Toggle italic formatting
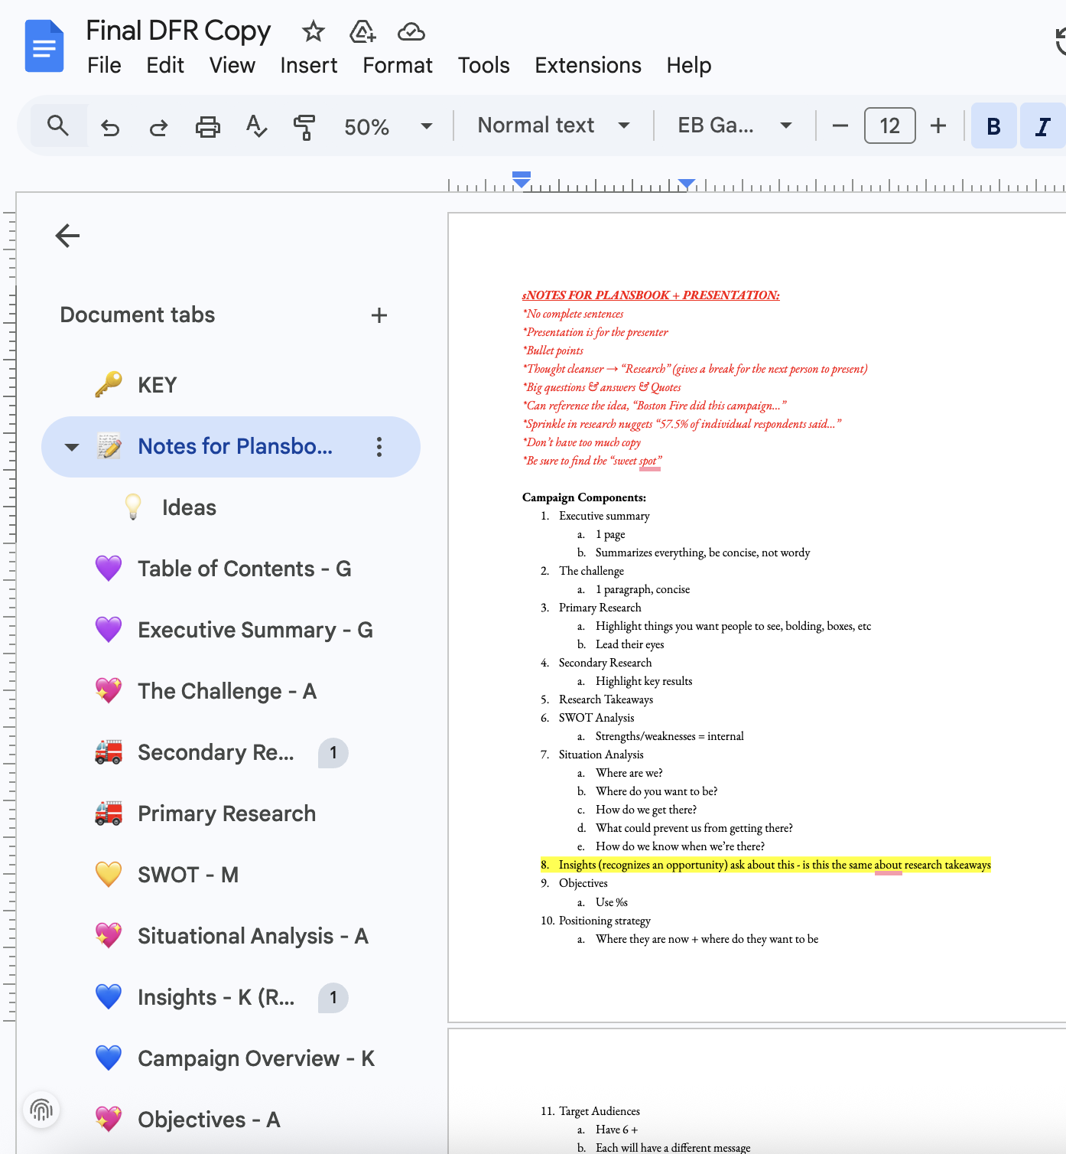1066x1154 pixels. [x=1043, y=126]
